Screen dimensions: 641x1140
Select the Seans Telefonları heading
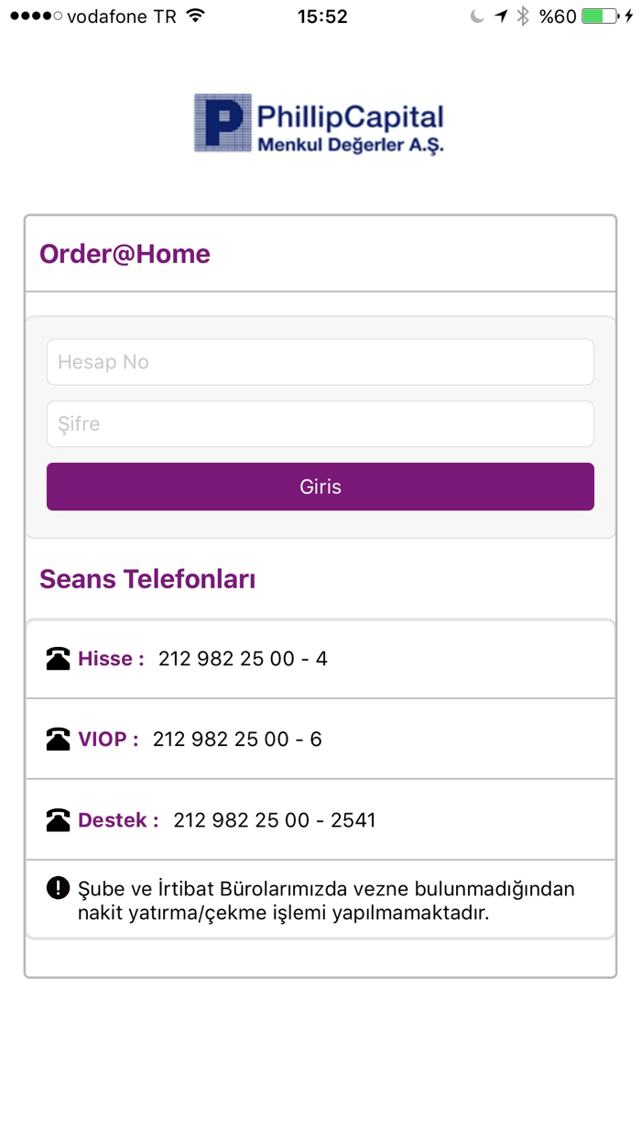pos(147,579)
